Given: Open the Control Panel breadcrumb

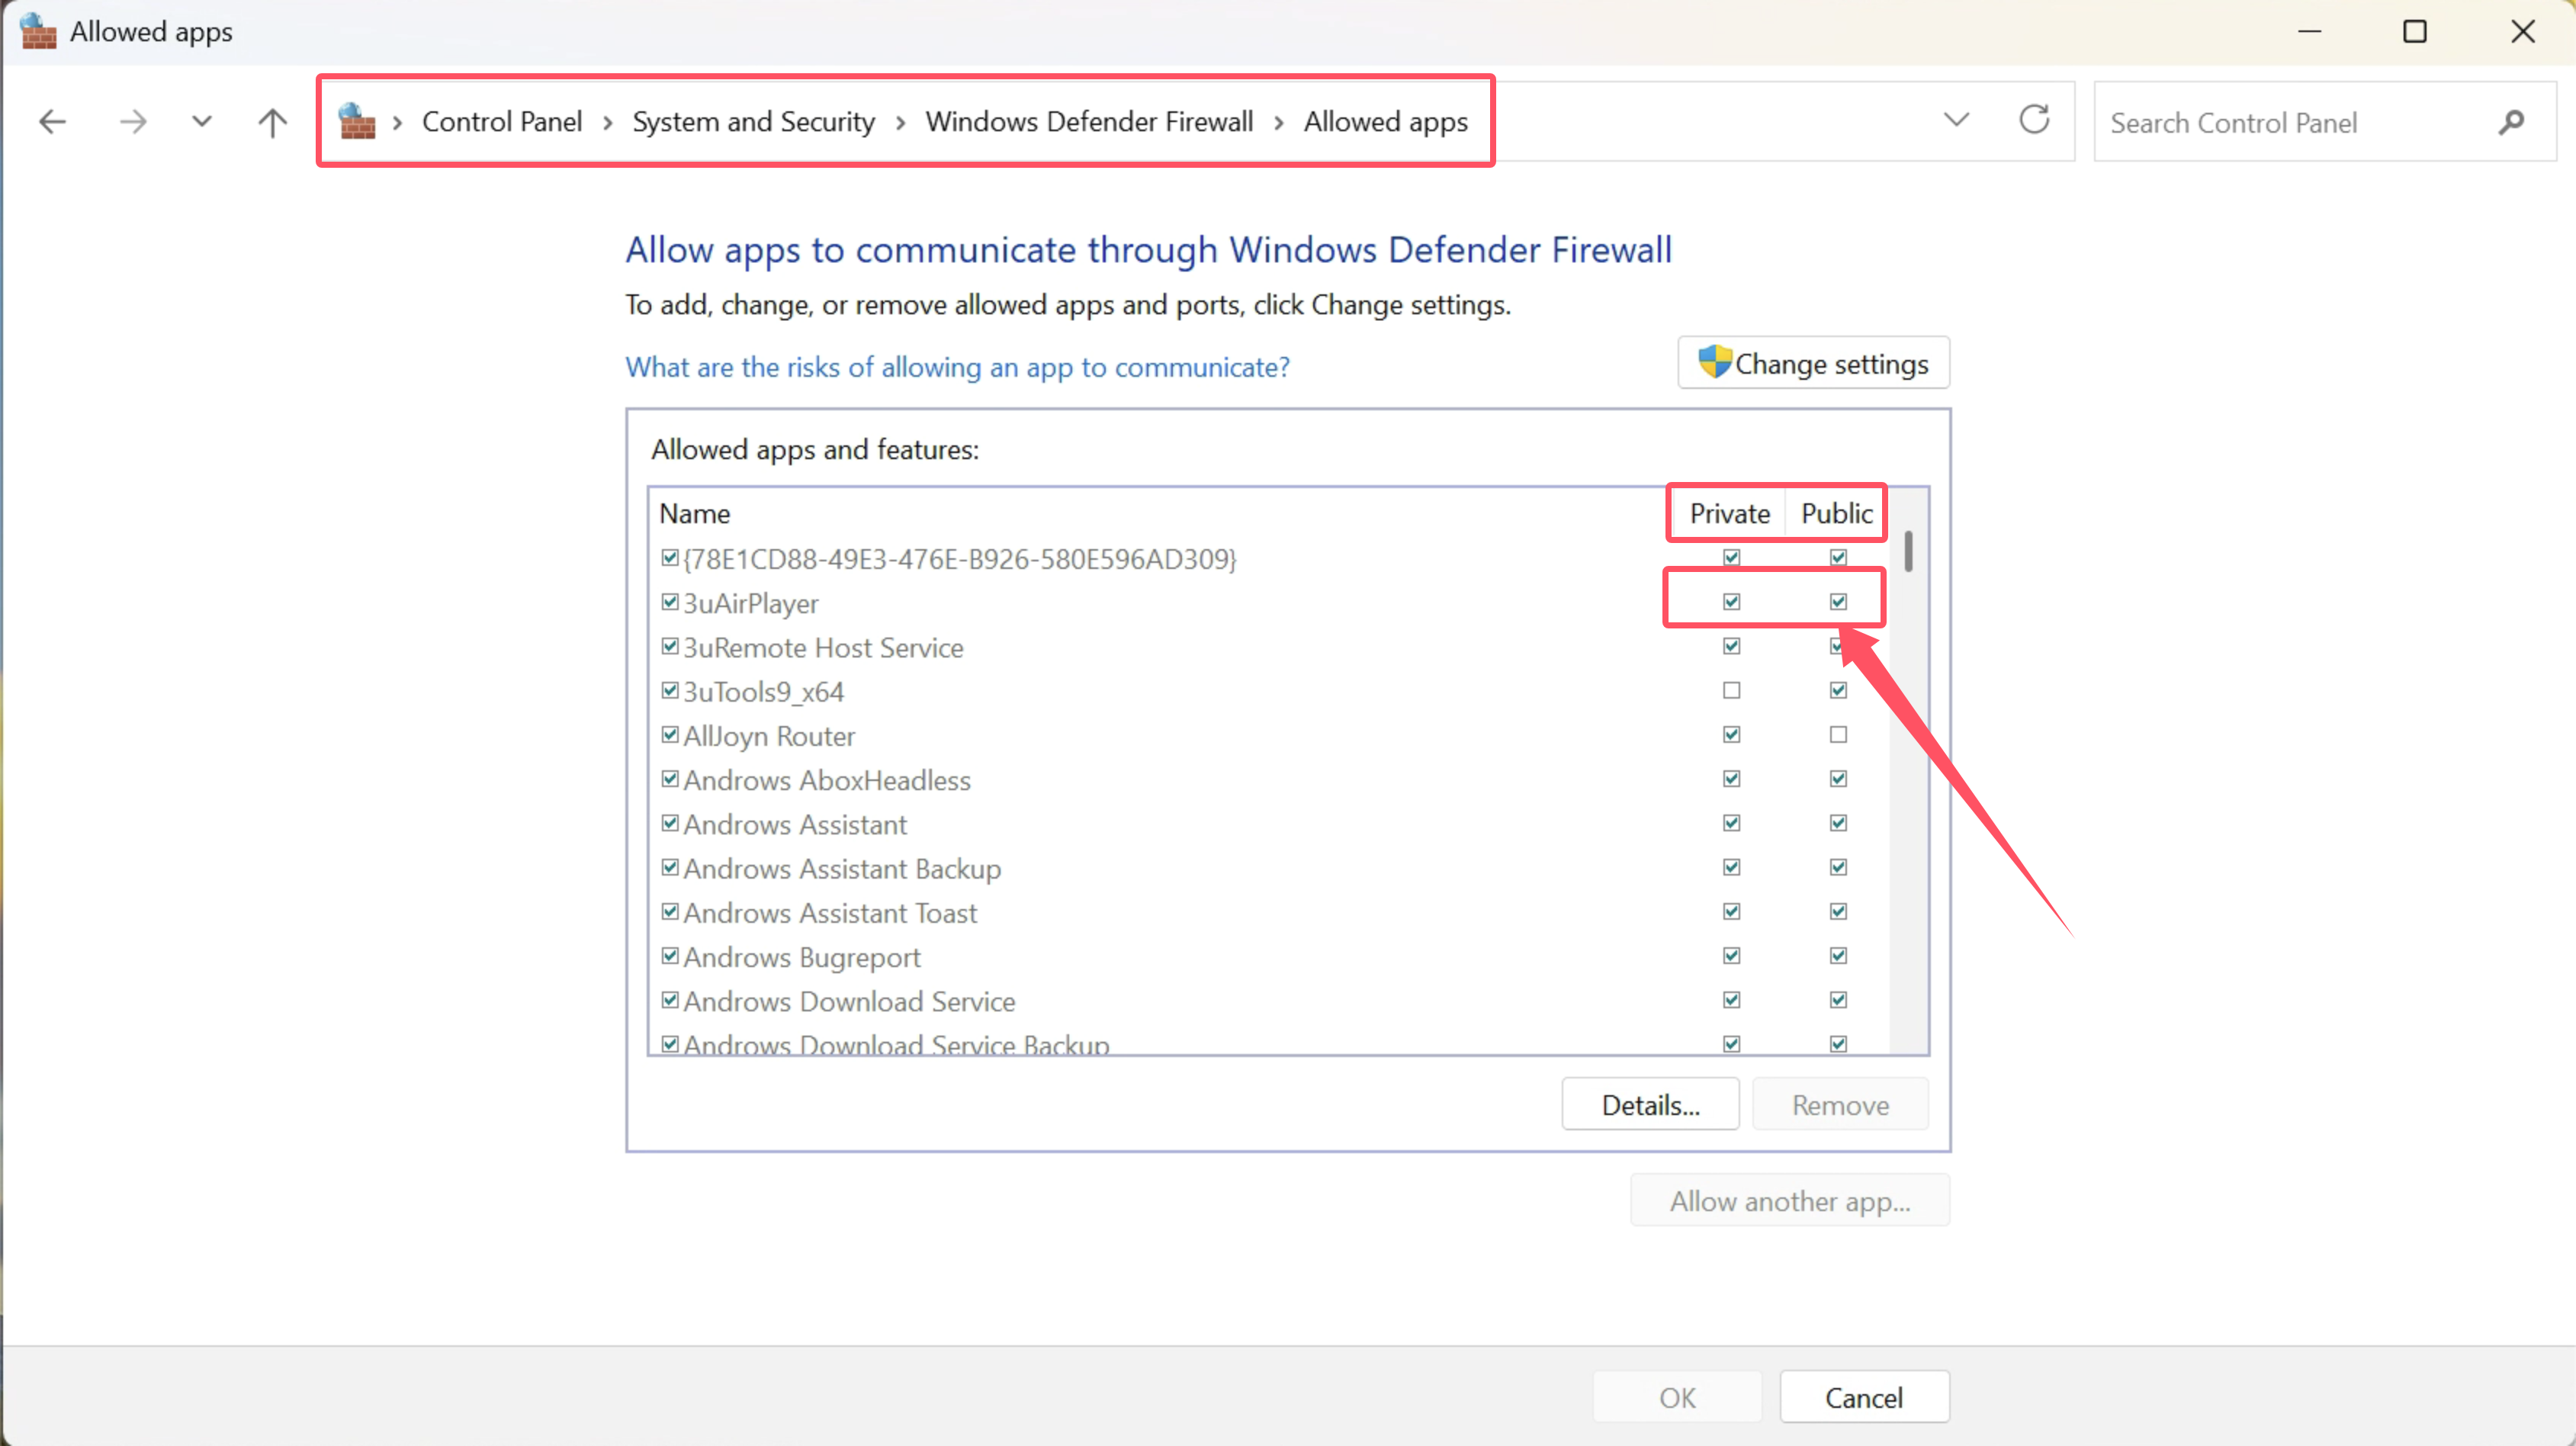Looking at the screenshot, I should 501,121.
